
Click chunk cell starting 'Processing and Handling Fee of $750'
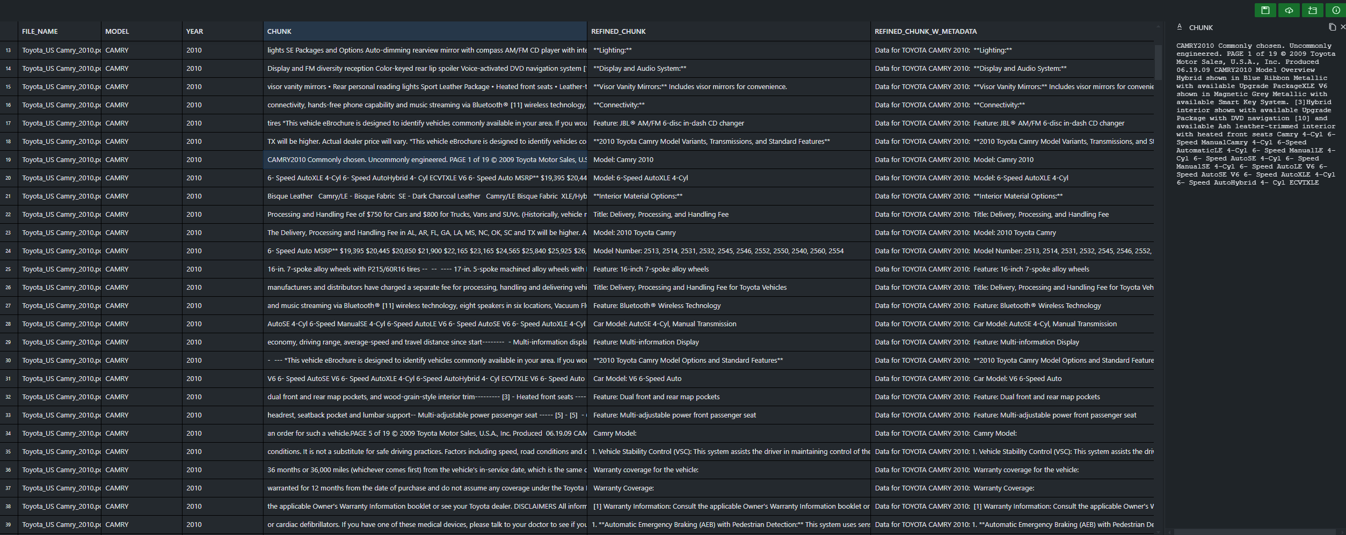coord(425,214)
